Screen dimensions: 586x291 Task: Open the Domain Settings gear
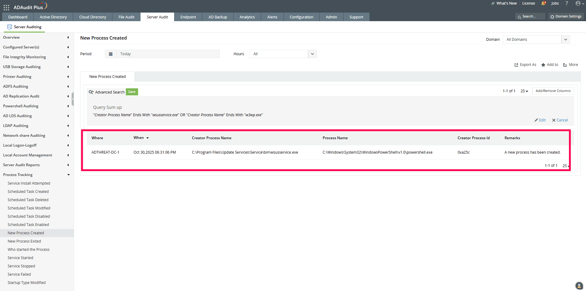point(552,17)
